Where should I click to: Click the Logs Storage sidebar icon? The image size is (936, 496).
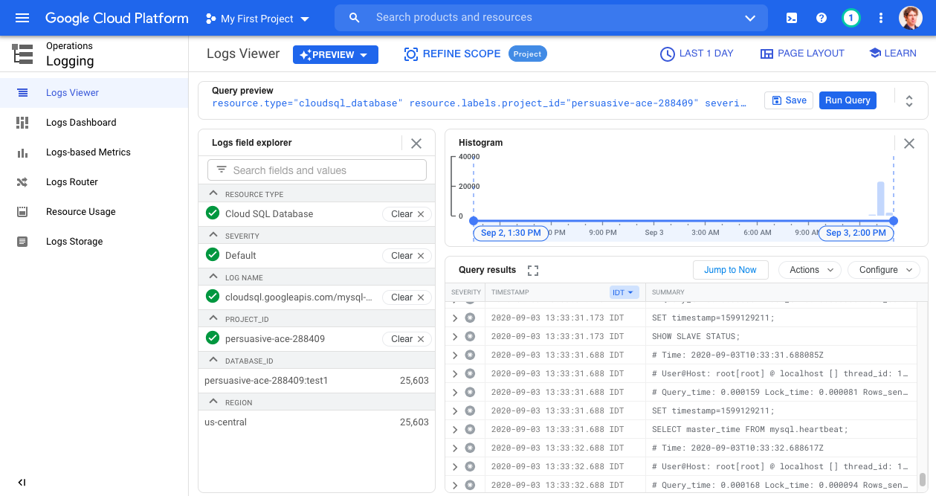point(22,242)
